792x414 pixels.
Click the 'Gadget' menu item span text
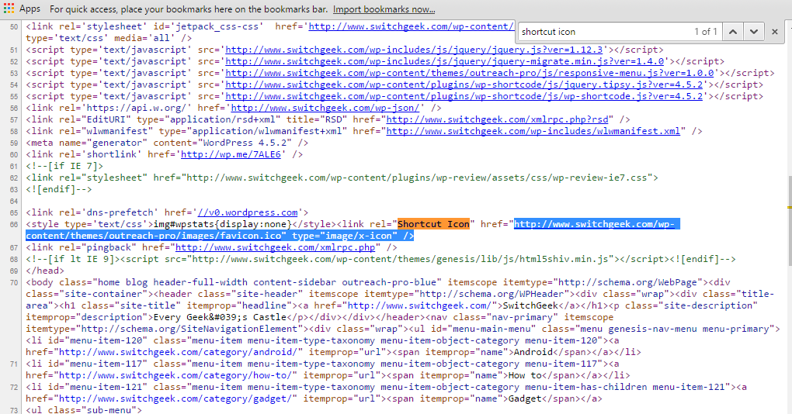point(525,398)
